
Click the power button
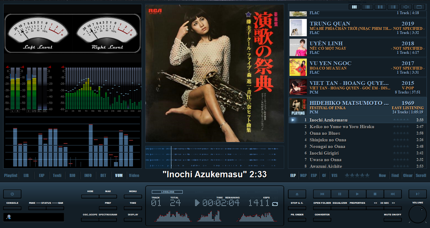coord(12,194)
